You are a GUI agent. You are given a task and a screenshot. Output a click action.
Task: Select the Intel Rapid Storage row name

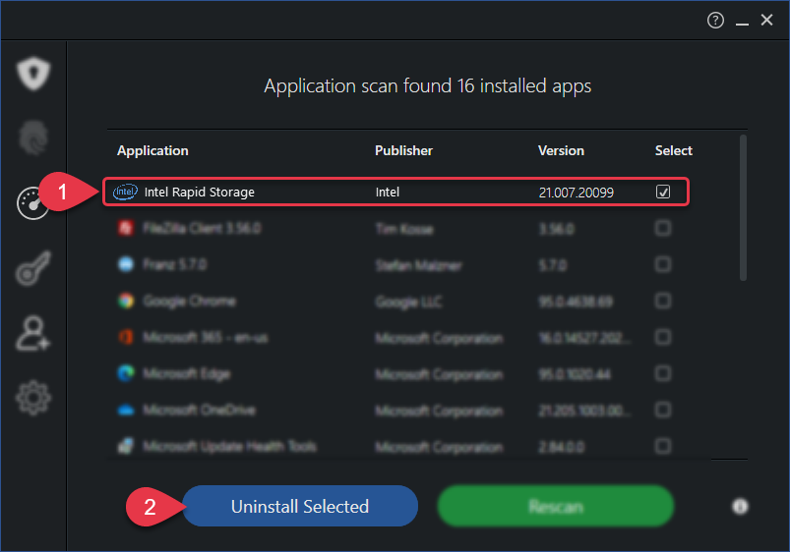coord(200,193)
